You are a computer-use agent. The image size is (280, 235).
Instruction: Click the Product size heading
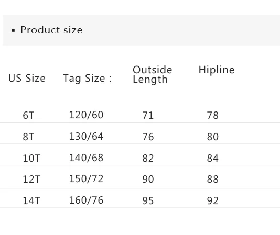tap(51, 30)
